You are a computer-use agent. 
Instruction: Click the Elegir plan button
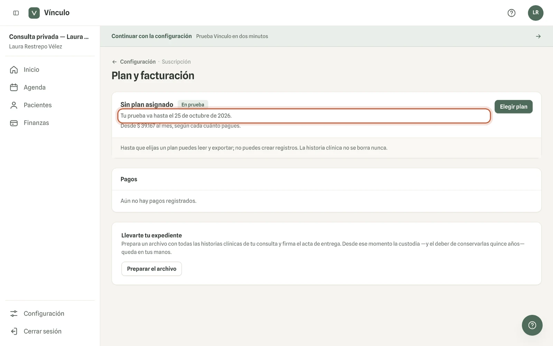pos(513,107)
